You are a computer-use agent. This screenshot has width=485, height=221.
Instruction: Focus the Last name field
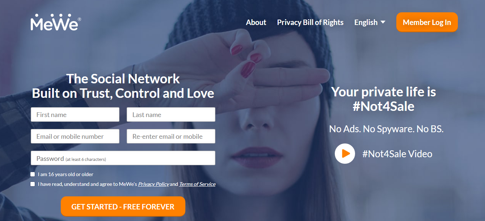point(171,114)
